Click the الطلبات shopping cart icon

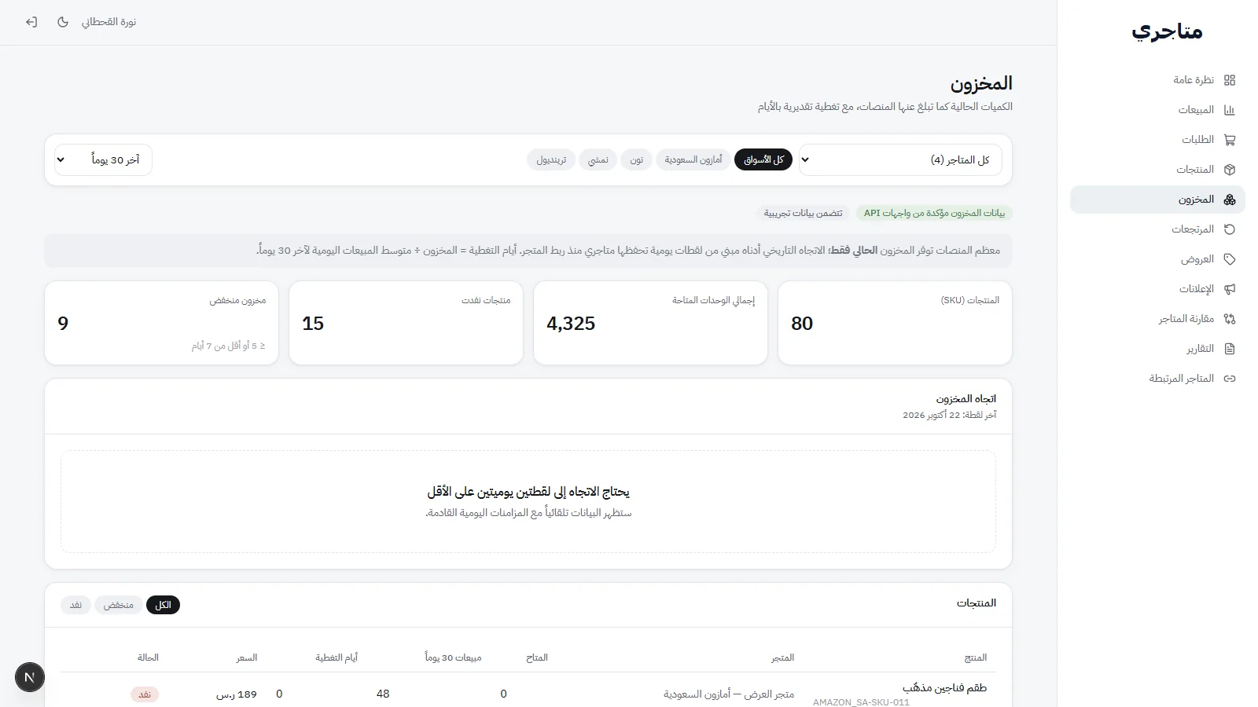pos(1230,140)
